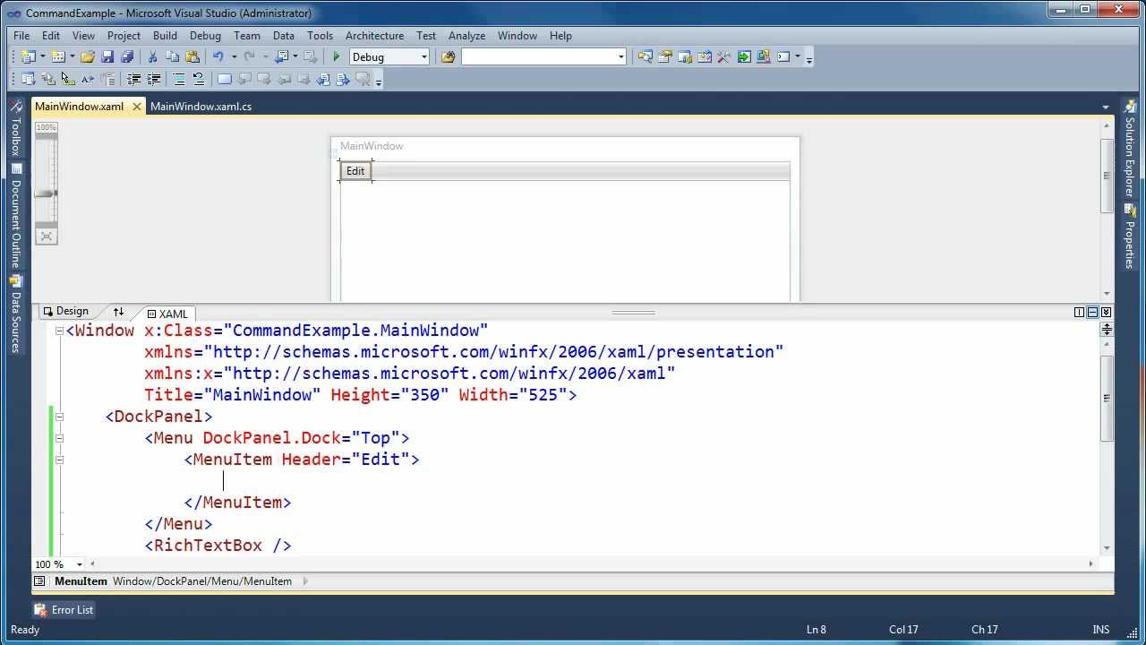
Task: Click the active files dropdown arrow
Action: click(1106, 107)
